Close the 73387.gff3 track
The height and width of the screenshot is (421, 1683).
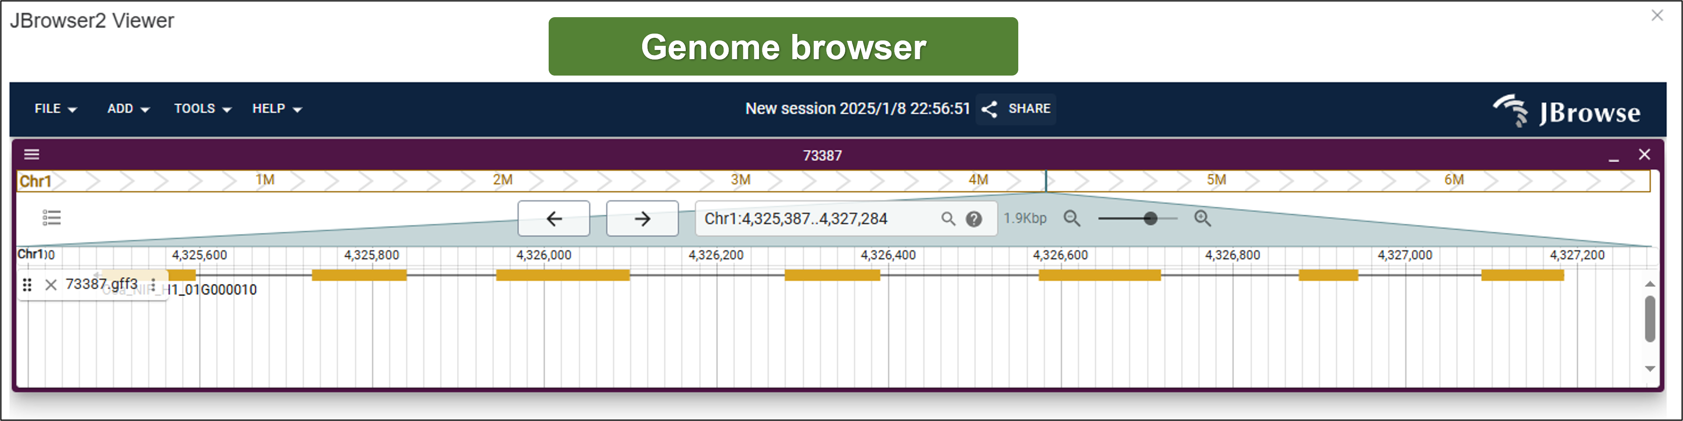(51, 285)
